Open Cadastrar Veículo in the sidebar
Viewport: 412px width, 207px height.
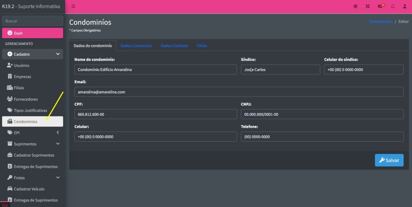[29, 189]
